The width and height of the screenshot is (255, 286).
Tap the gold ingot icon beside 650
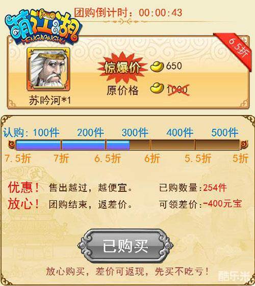click(x=157, y=66)
